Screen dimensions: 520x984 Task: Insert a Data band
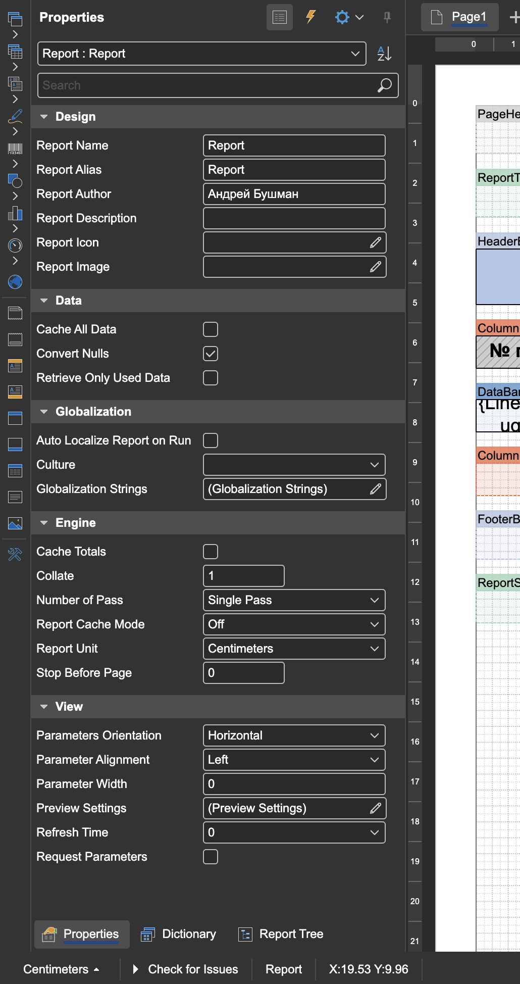(15, 471)
